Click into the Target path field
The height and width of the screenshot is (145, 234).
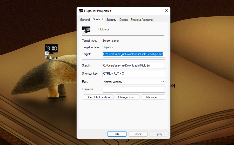[133, 54]
